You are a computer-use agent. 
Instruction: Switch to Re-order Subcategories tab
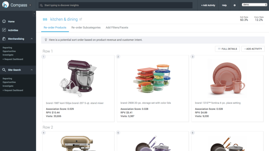point(86,27)
